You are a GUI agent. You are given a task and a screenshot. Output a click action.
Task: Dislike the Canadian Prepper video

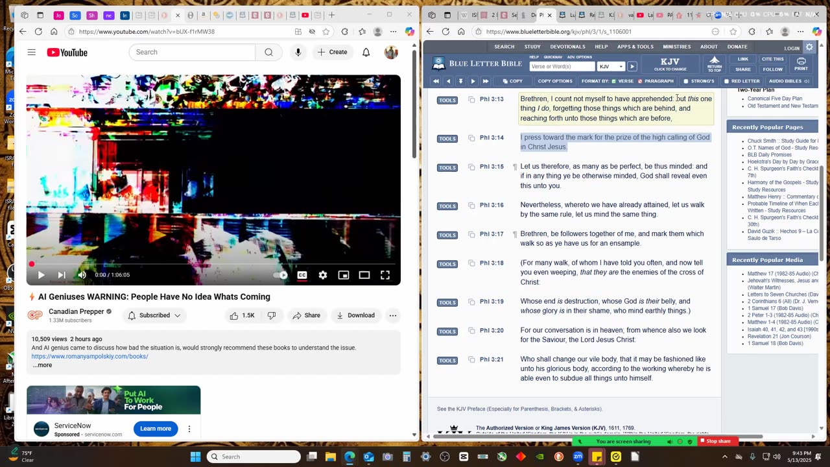[x=272, y=315]
